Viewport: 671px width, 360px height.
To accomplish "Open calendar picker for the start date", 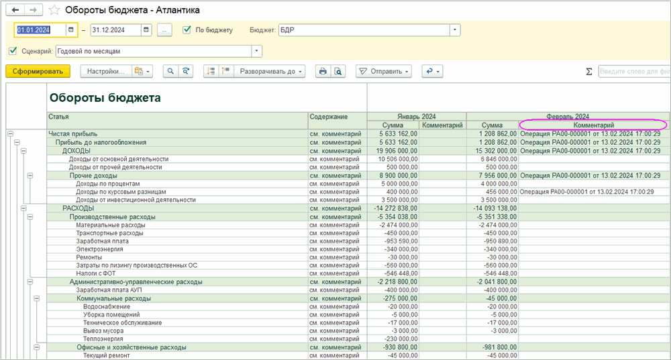I will [x=71, y=30].
